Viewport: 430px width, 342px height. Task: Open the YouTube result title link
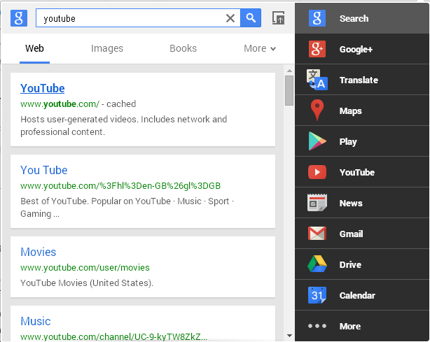pyautogui.click(x=43, y=88)
